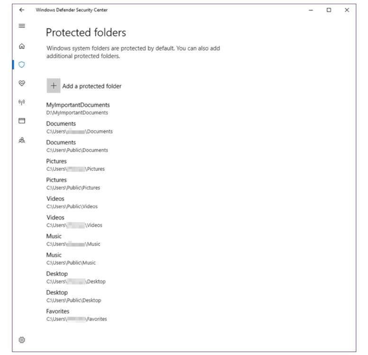This screenshot has width=368, height=355.
Task: Click the plus icon to add folder
Action: (x=54, y=86)
